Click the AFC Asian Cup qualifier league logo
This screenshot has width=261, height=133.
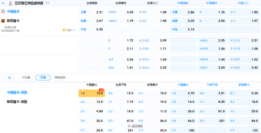[10, 3]
